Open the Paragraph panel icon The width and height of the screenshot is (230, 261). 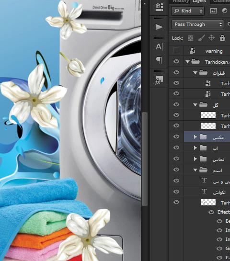tap(159, 60)
